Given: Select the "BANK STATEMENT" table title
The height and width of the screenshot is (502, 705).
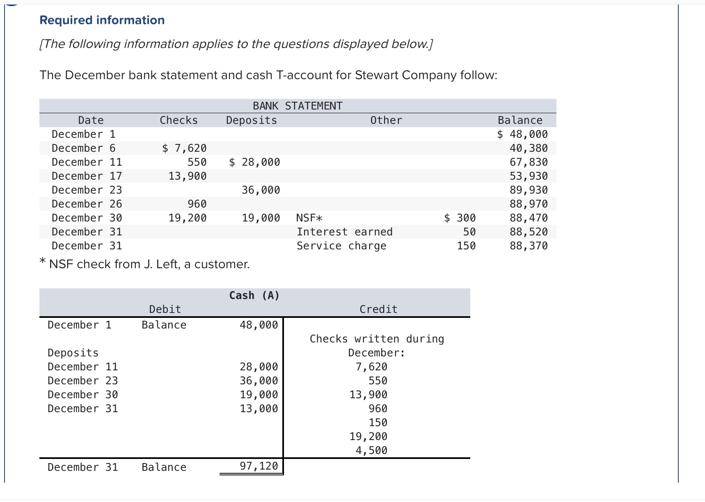Looking at the screenshot, I should 298,106.
